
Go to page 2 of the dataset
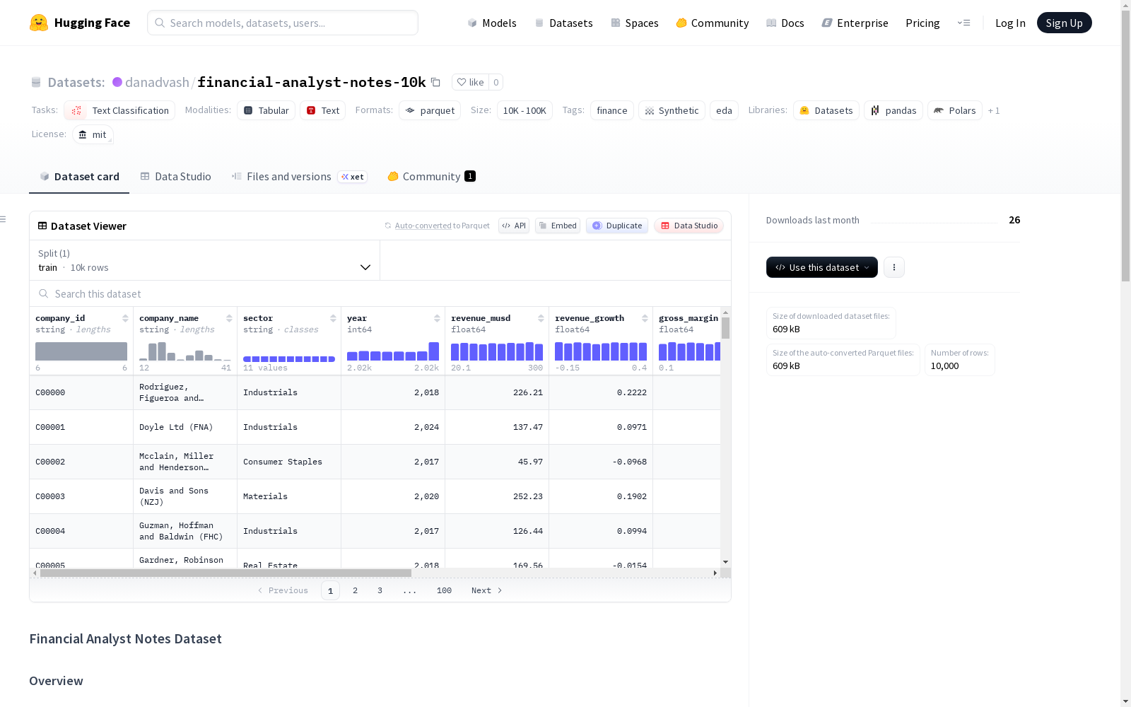pyautogui.click(x=355, y=590)
